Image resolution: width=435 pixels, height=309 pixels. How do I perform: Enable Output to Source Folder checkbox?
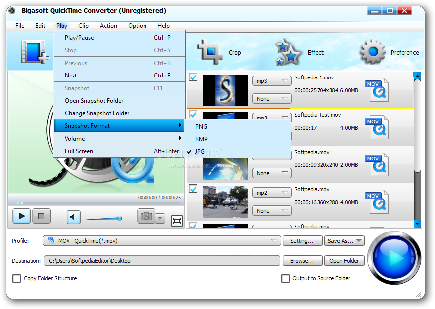pos(285,278)
